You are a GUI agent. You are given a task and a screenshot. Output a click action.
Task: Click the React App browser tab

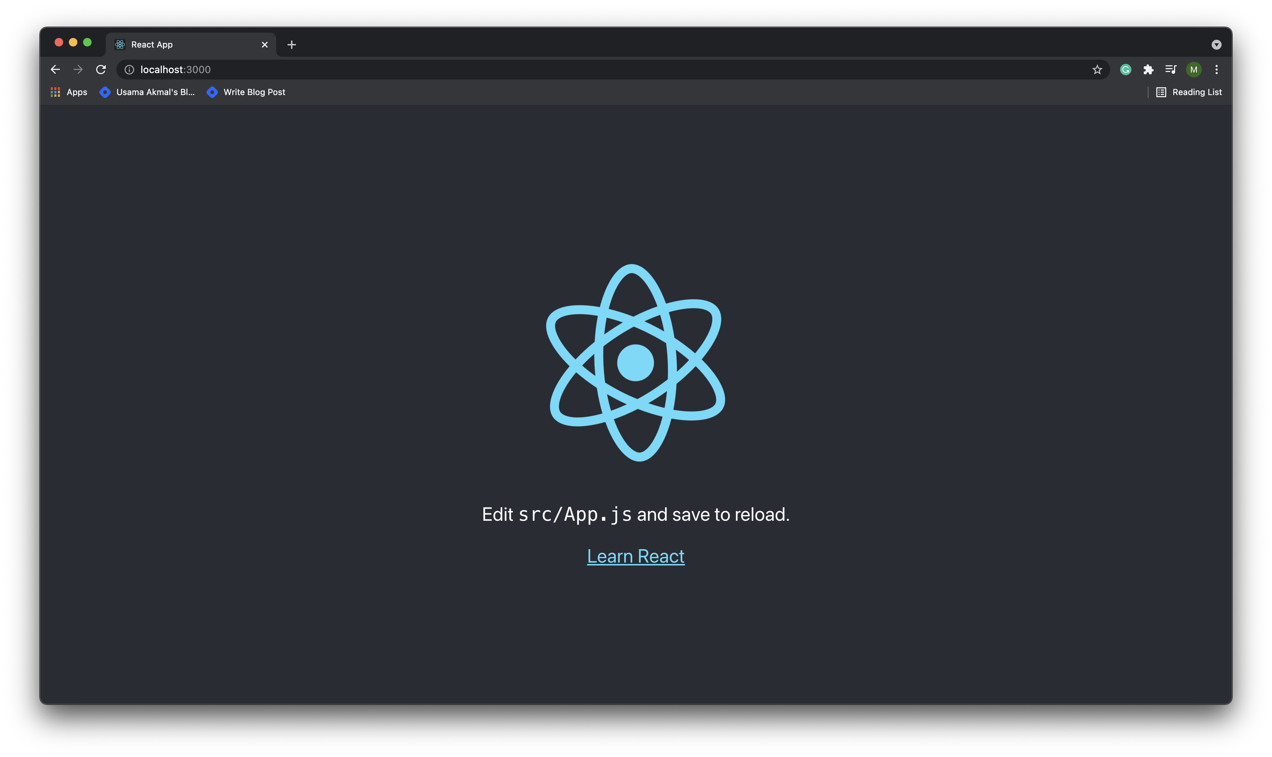pos(189,43)
